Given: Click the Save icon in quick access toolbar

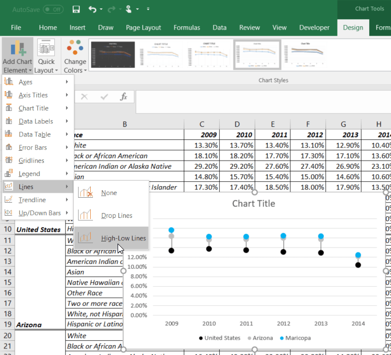Looking at the screenshot, I should point(76,9).
